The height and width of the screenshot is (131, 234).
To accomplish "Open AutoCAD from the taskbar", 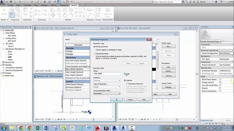I will 98,128.
